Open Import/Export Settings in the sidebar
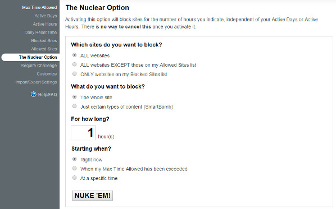Image resolution: width=336 pixels, height=209 pixels. click(36, 82)
